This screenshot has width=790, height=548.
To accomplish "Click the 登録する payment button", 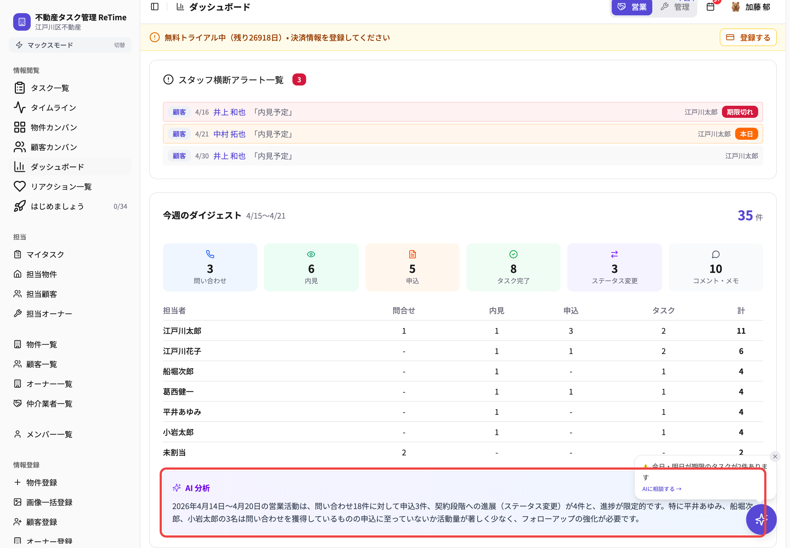I will tap(748, 37).
